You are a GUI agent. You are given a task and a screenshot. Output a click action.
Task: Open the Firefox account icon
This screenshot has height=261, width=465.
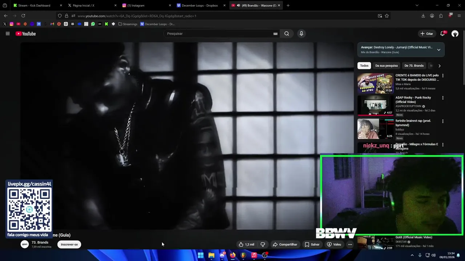432,16
